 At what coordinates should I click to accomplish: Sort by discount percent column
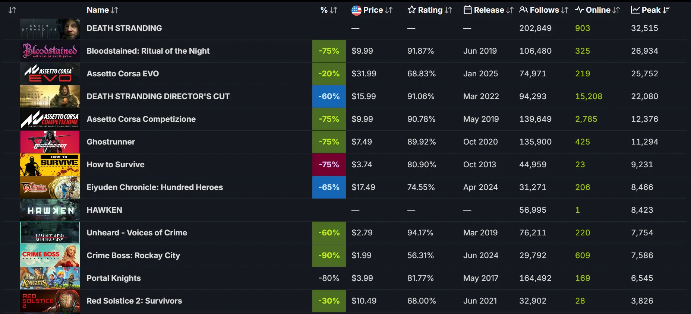[x=329, y=10]
